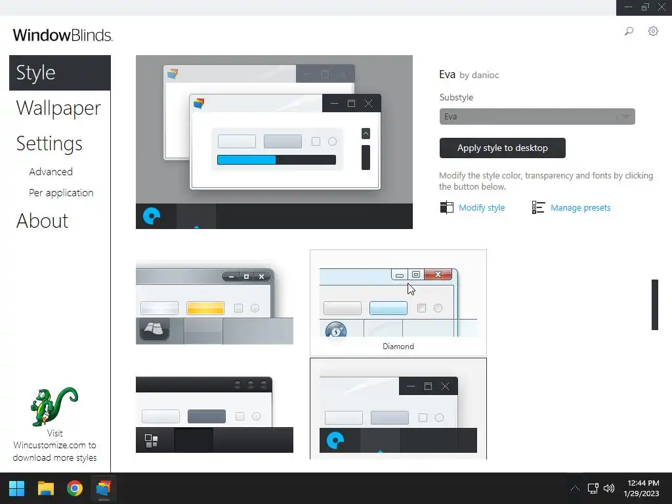Visit Wincustomize.com link text
Screen dimensions: 672x504
coord(54,446)
